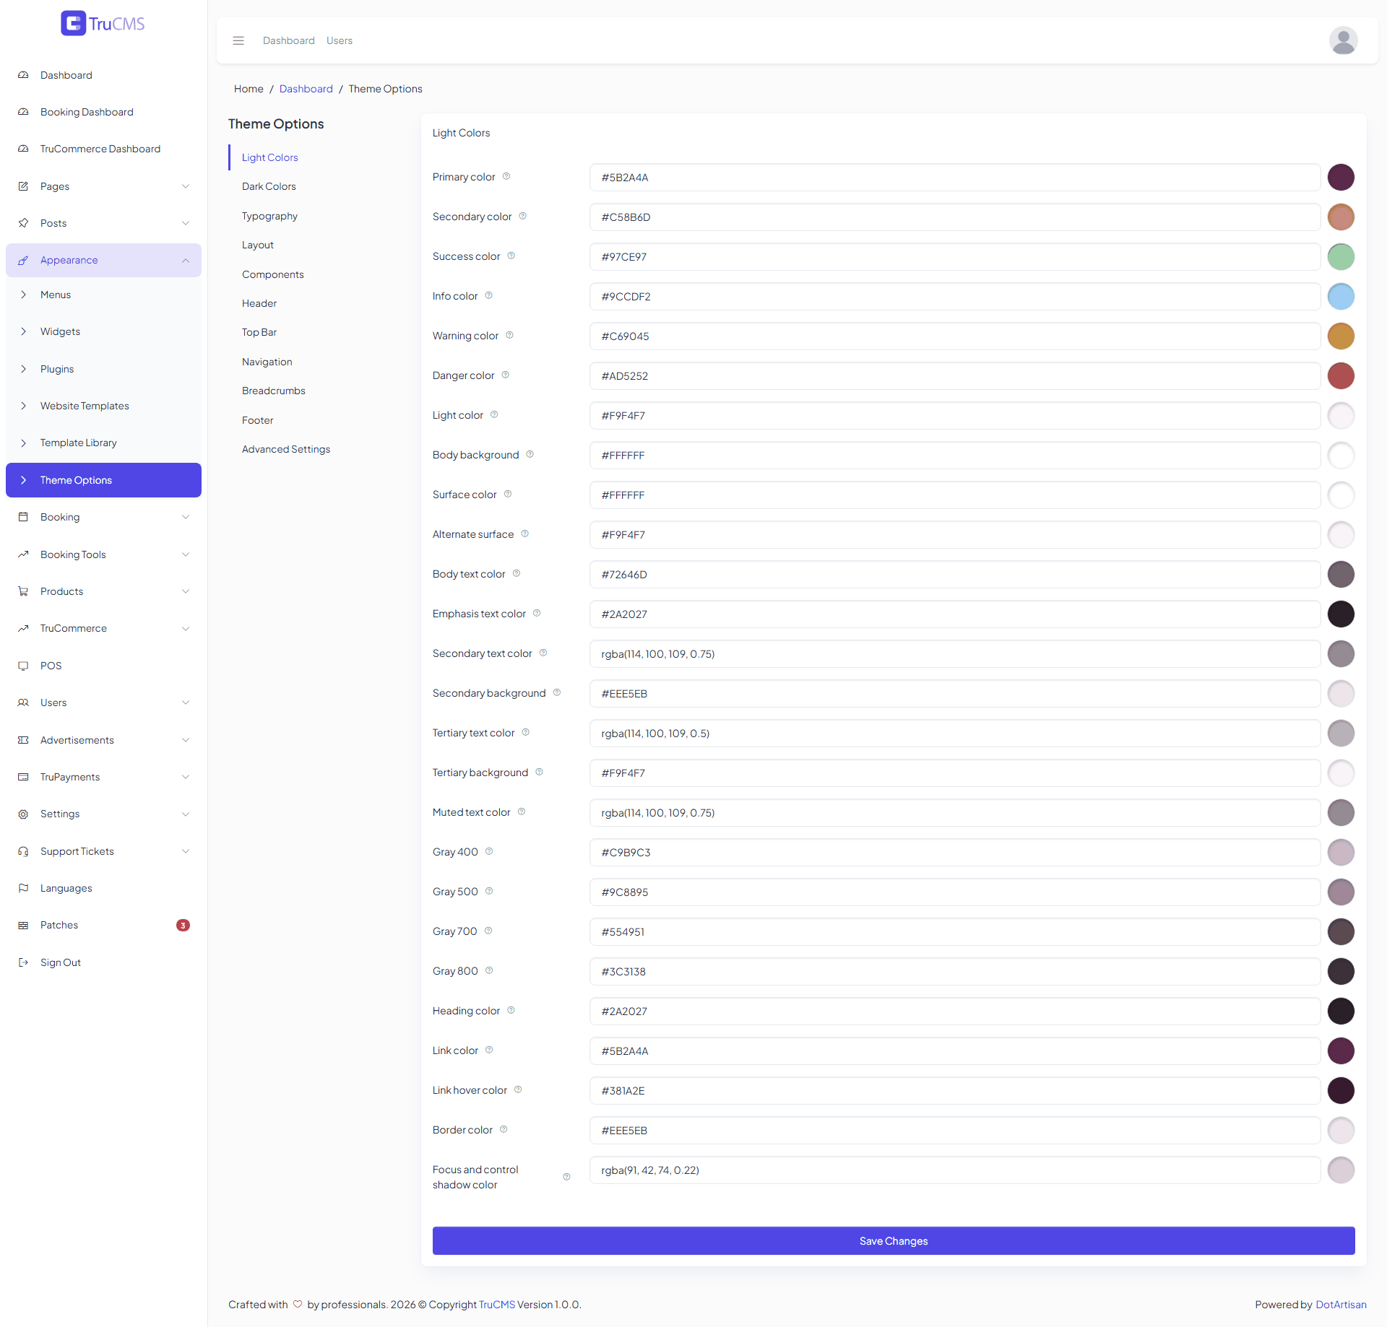
Task: Open the Warning color swatch picker
Action: tap(1341, 336)
